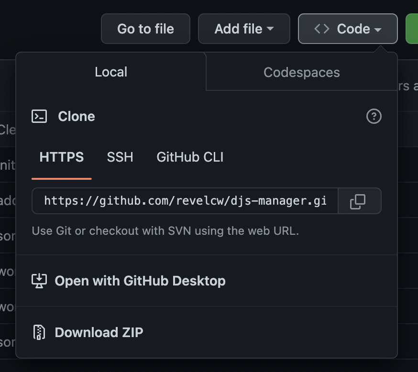Click the Clone heading text
Image resolution: width=418 pixels, height=372 pixels.
(77, 117)
